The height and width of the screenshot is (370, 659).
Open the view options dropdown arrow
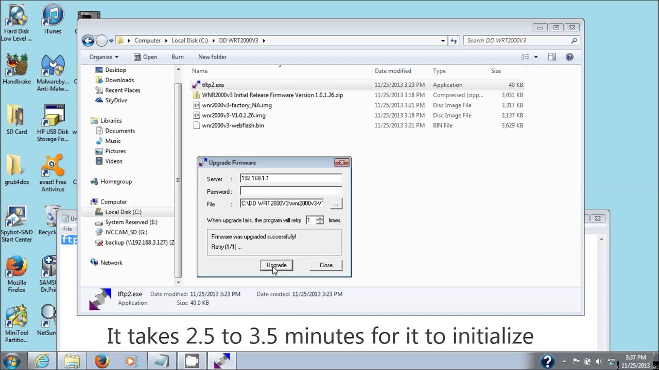click(x=535, y=57)
